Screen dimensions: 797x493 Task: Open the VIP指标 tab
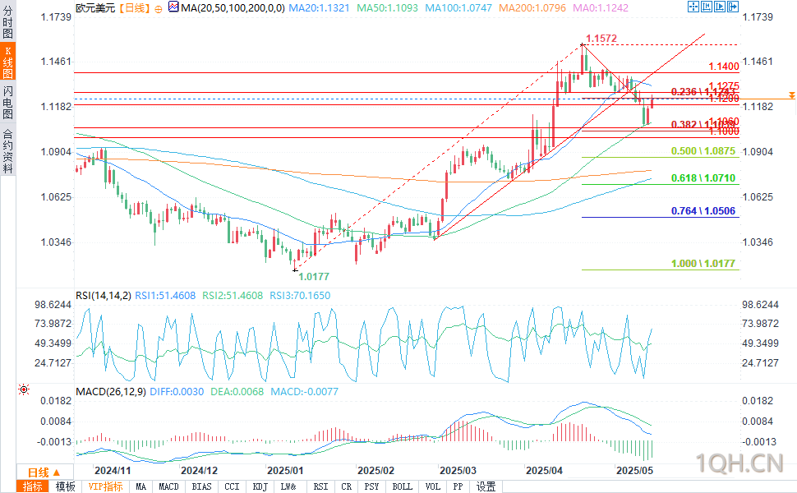pyautogui.click(x=105, y=486)
